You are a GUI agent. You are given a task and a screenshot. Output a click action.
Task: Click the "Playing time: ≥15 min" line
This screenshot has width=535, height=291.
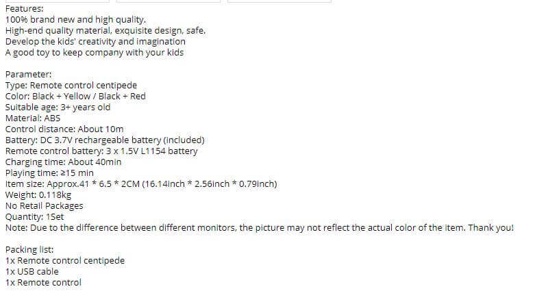(x=49, y=173)
